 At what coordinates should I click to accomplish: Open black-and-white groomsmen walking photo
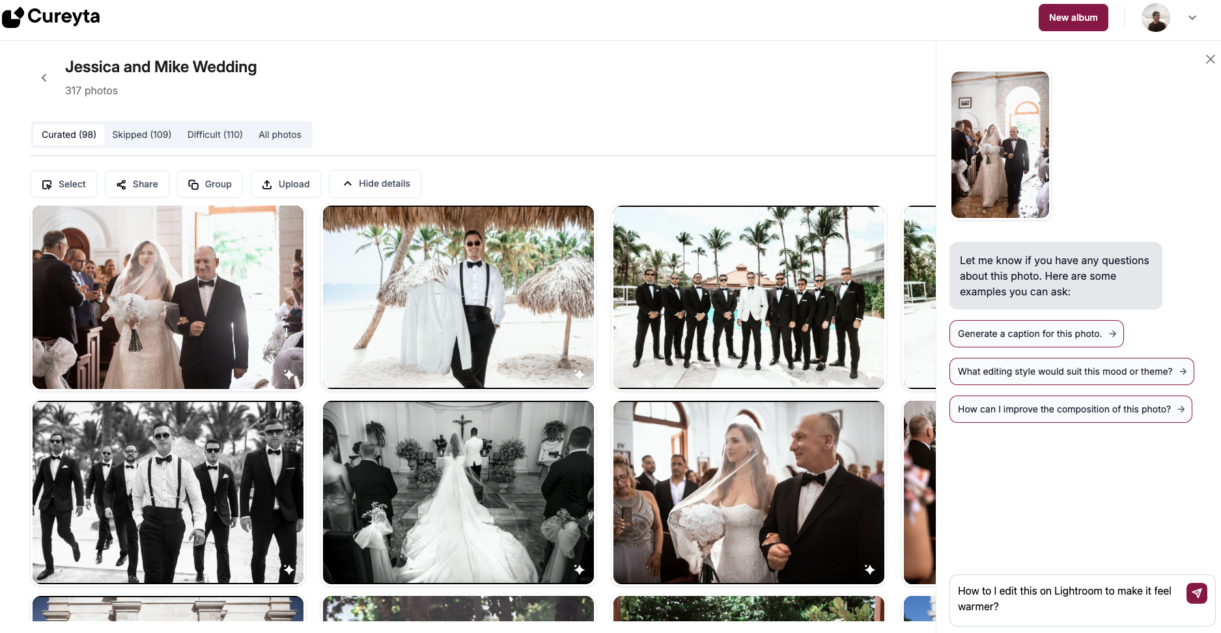(x=168, y=492)
